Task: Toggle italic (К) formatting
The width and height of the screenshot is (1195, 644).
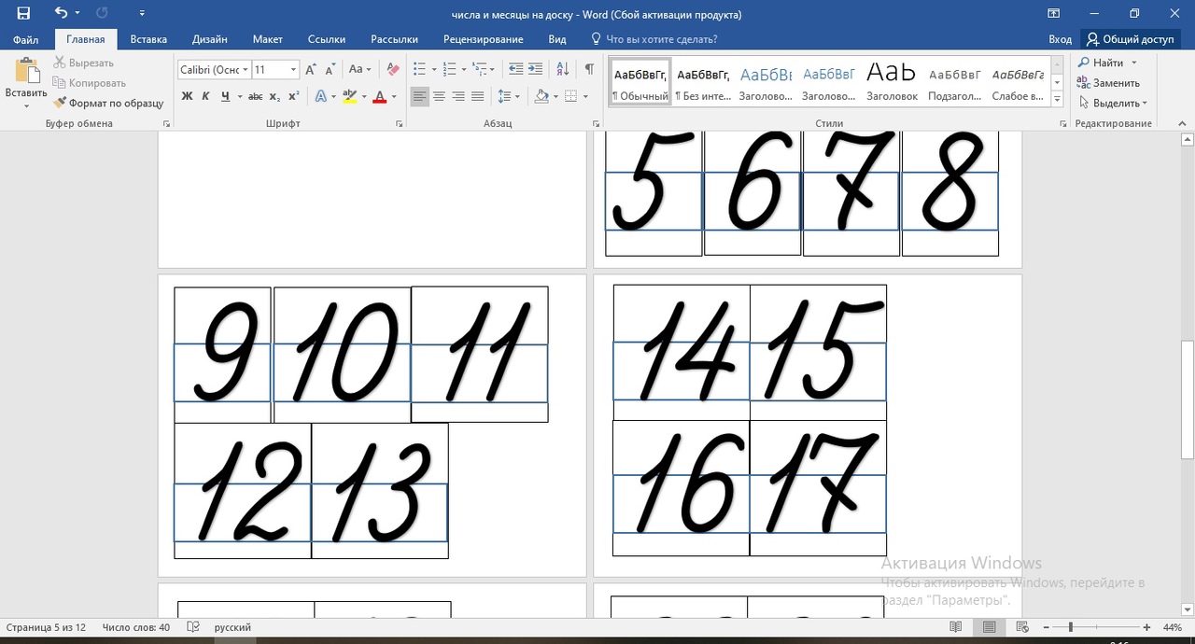Action: (206, 96)
